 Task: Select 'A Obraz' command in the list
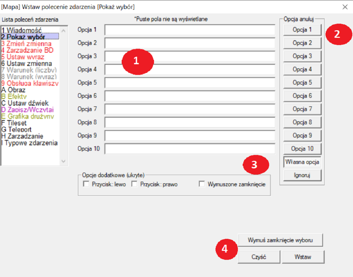[x=14, y=90]
